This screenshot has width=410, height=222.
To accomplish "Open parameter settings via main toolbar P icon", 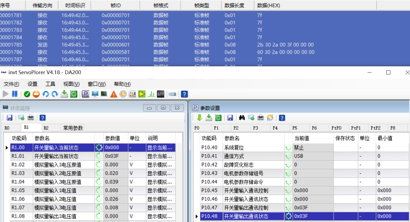I will tap(85, 94).
